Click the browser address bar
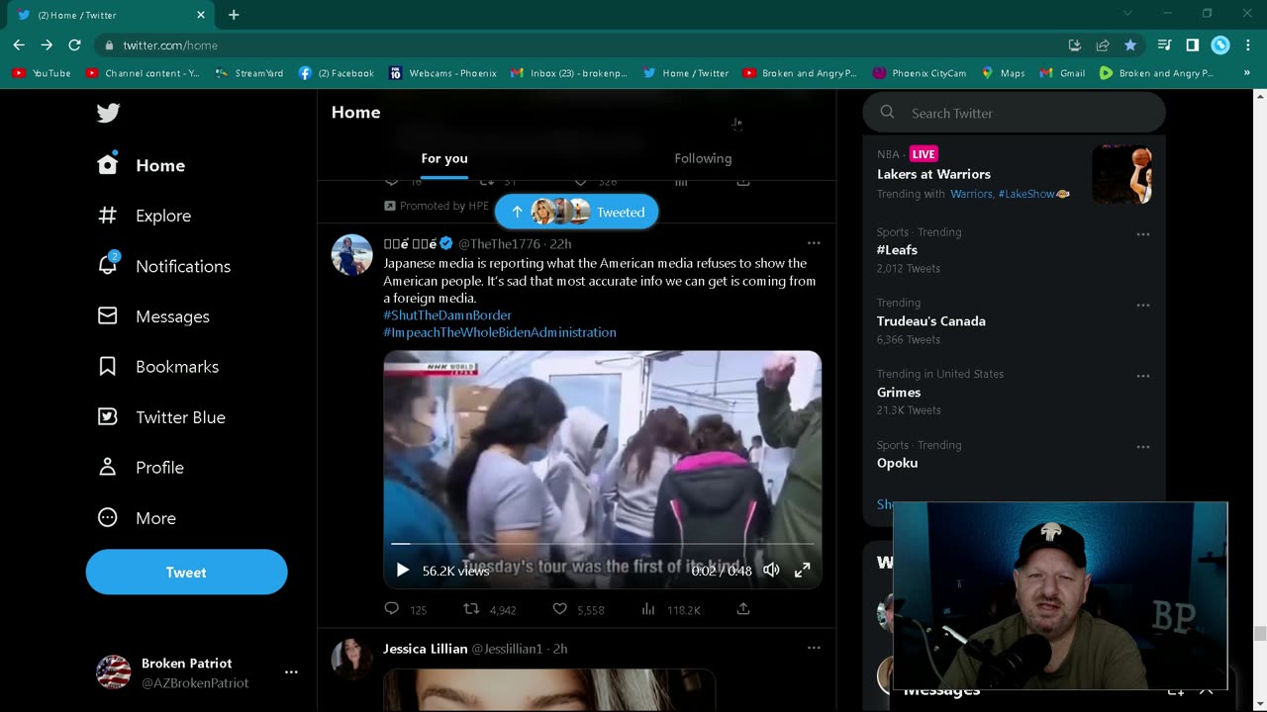 click(582, 44)
